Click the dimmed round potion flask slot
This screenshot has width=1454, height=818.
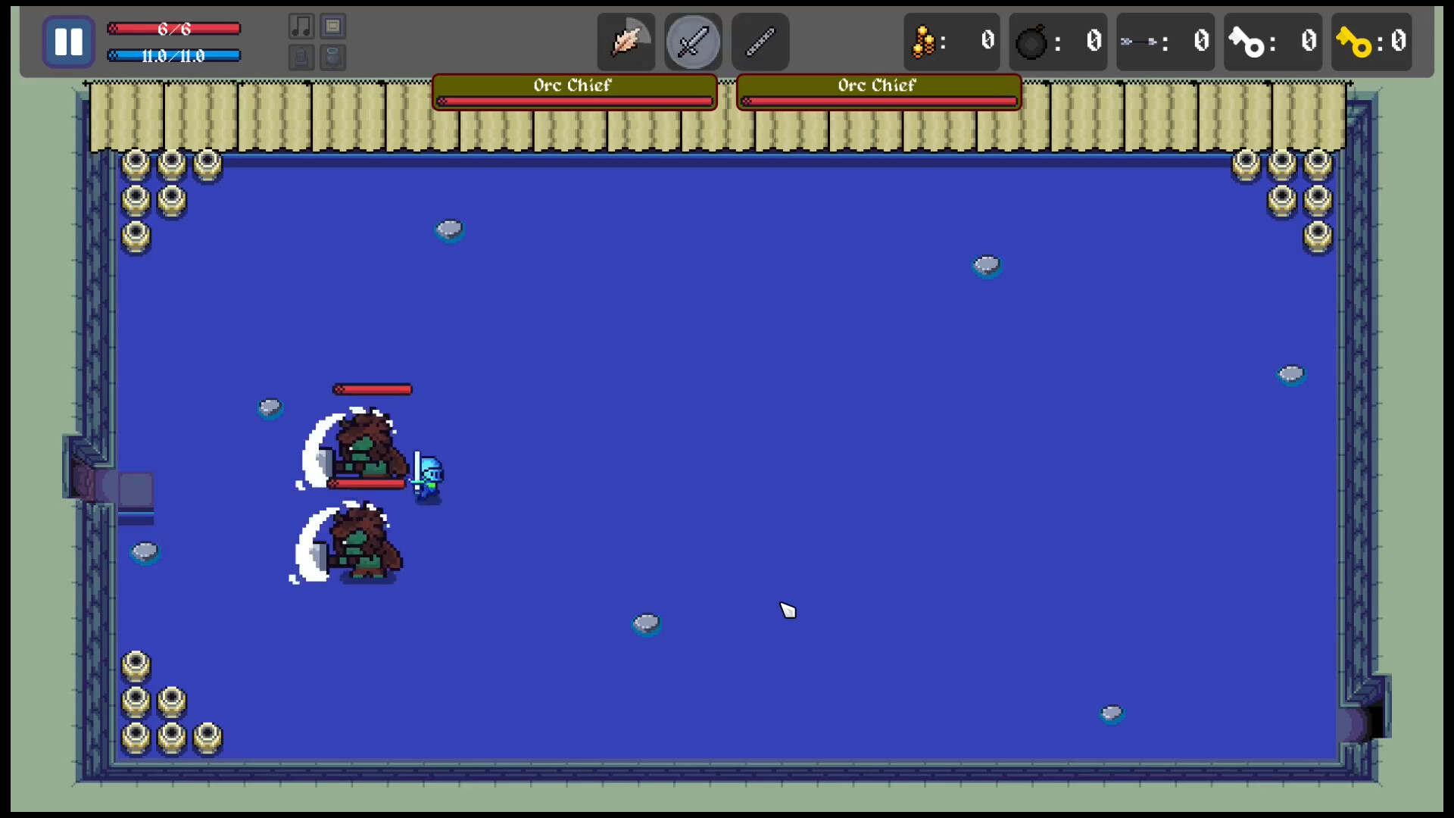point(332,58)
